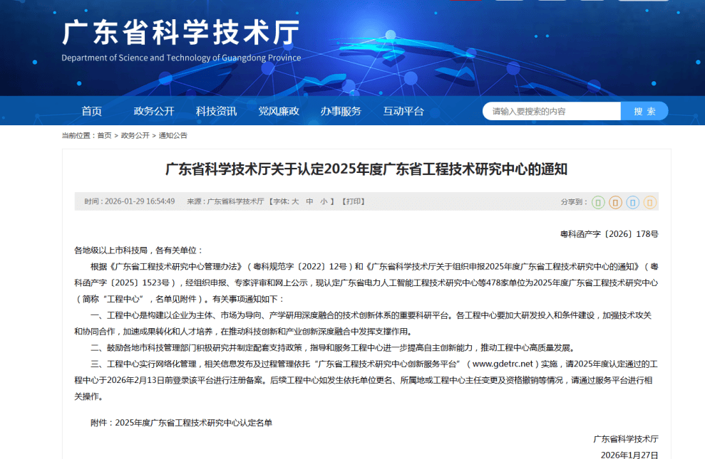Click the light orange share icon

click(649, 202)
